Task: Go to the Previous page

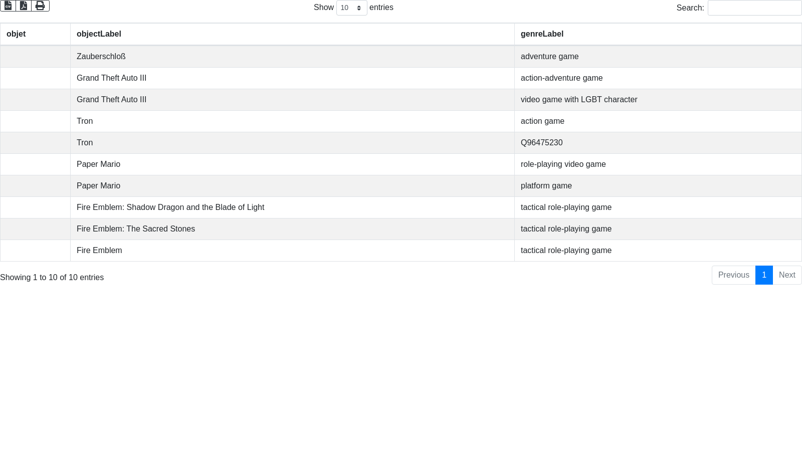Action: 733,275
